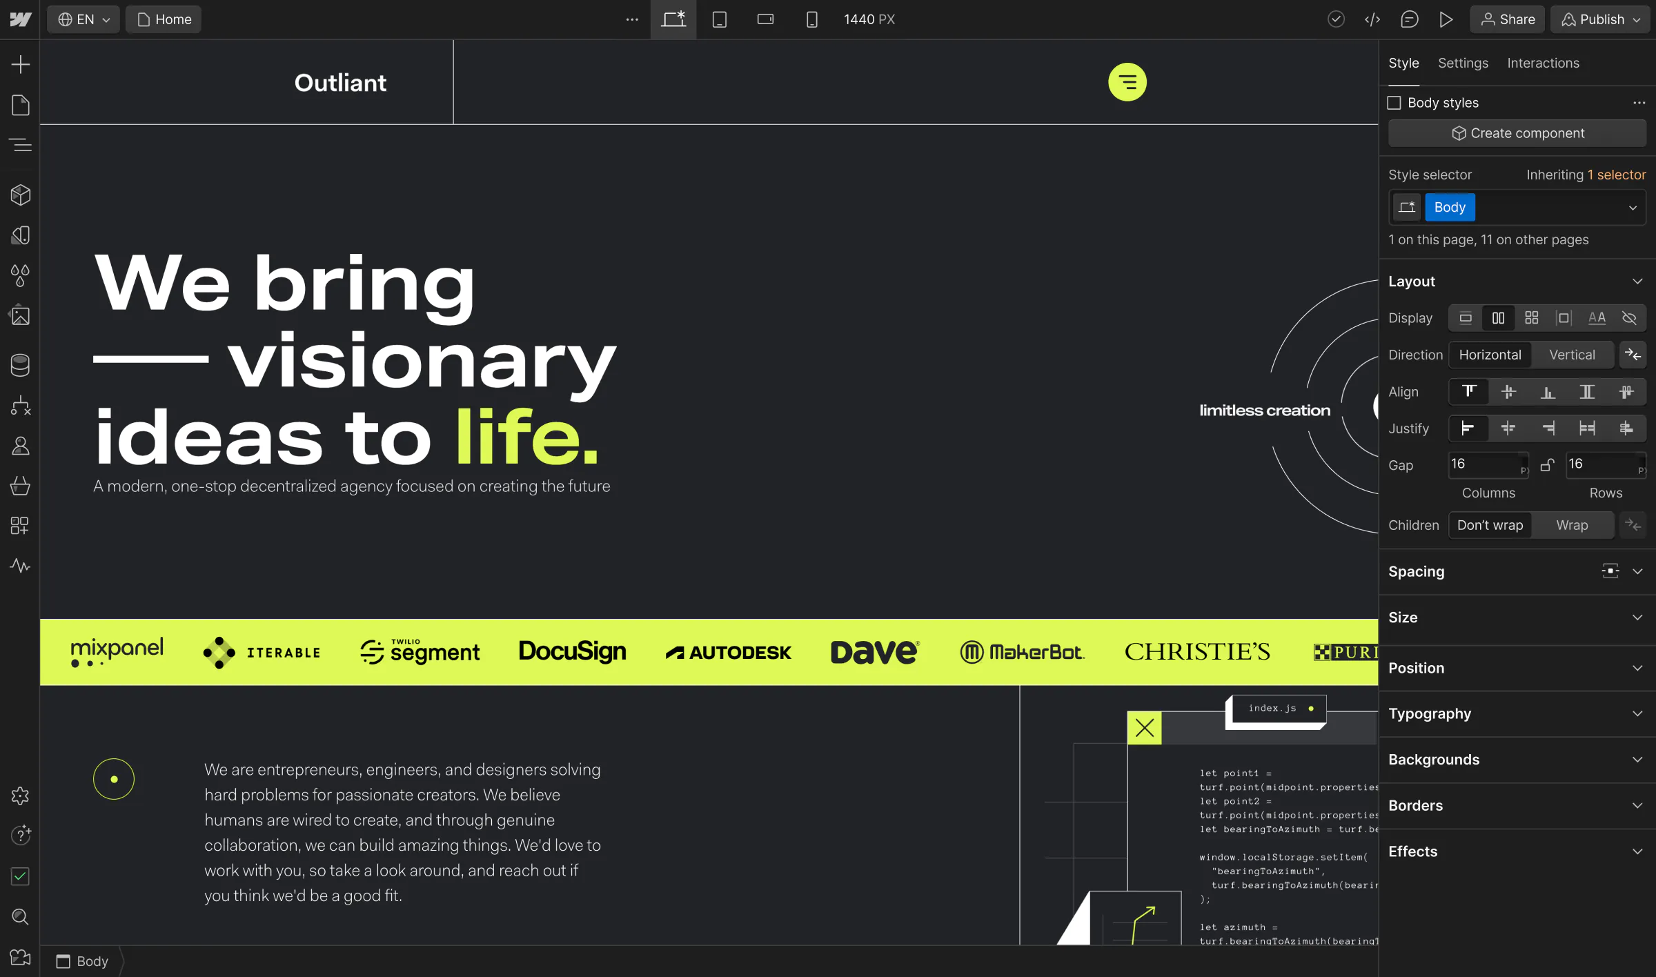Set direction to Vertical
This screenshot has width=1656, height=977.
(x=1571, y=355)
